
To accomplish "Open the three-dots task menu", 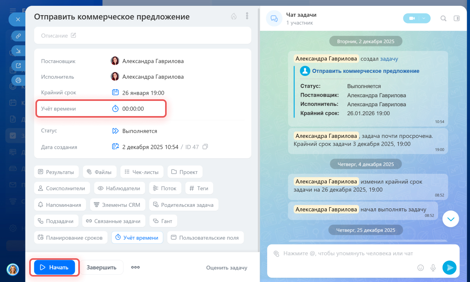I will pos(247,16).
